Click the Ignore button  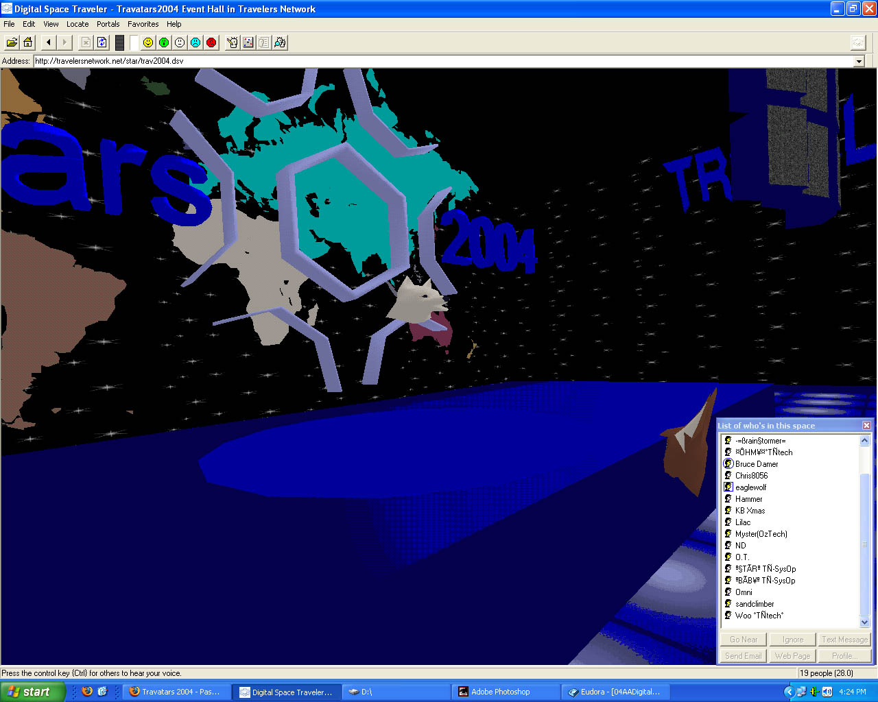792,640
